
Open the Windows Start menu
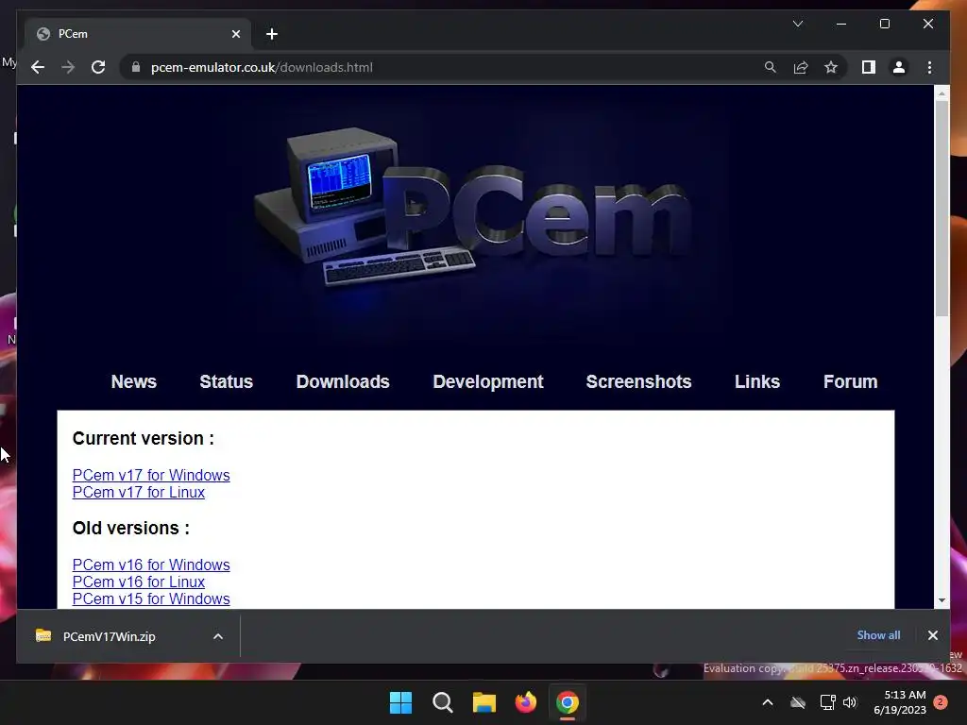400,702
